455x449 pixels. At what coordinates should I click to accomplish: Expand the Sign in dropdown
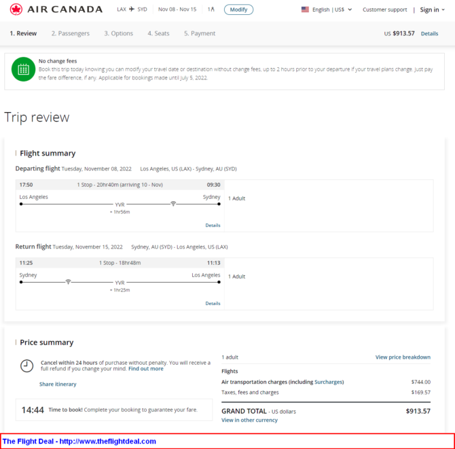click(432, 10)
